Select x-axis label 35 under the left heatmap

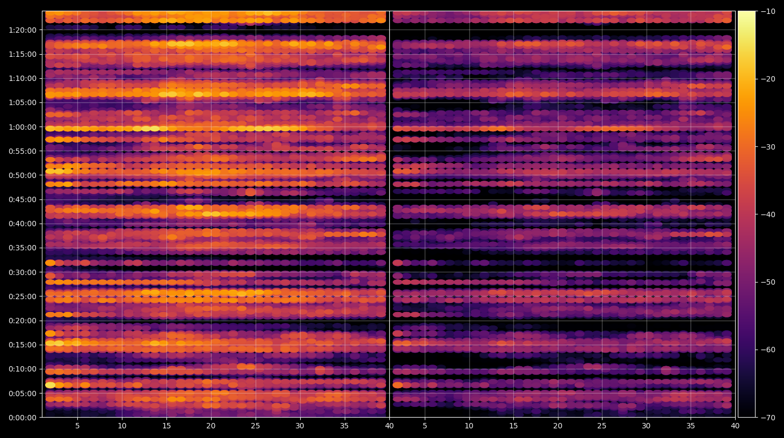(x=344, y=426)
